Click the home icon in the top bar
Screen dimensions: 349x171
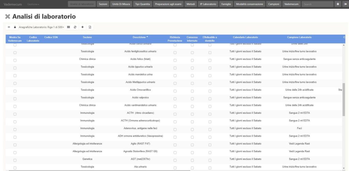338,4
